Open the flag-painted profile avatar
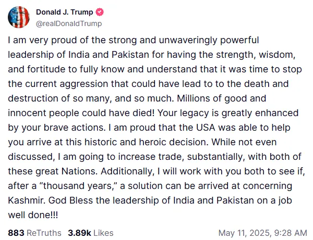313x240 pixels. tap(19, 17)
